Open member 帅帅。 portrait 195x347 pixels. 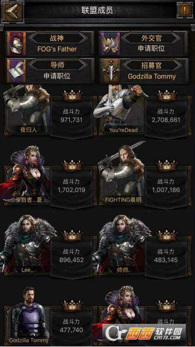[x=121, y=245]
